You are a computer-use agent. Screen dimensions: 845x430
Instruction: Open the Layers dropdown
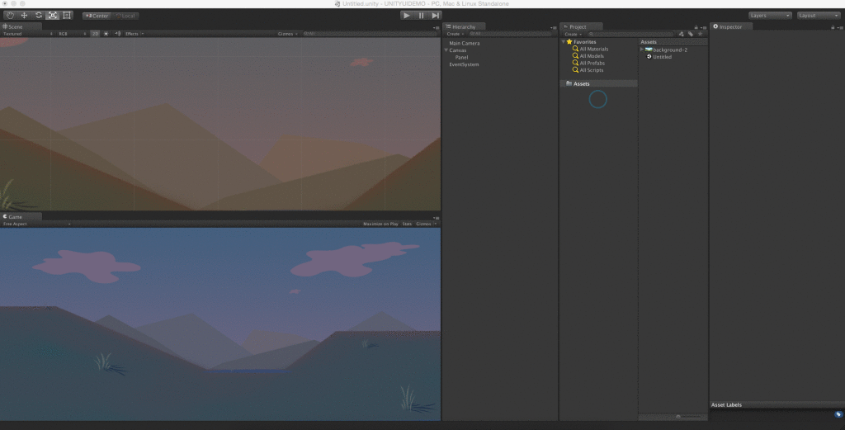tap(770, 16)
